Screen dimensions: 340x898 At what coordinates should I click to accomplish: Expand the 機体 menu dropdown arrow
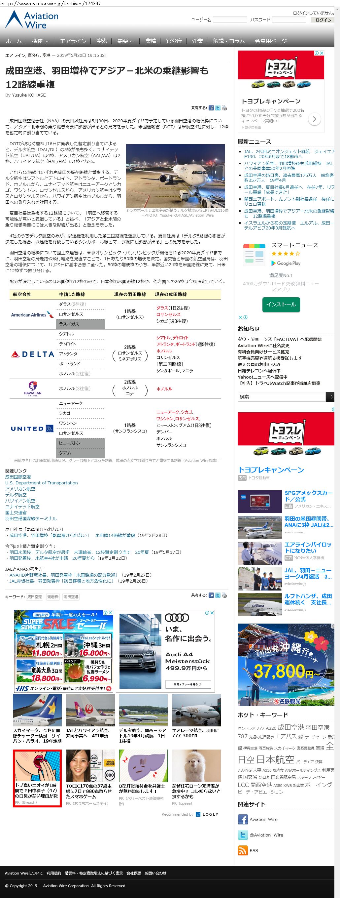point(46,41)
